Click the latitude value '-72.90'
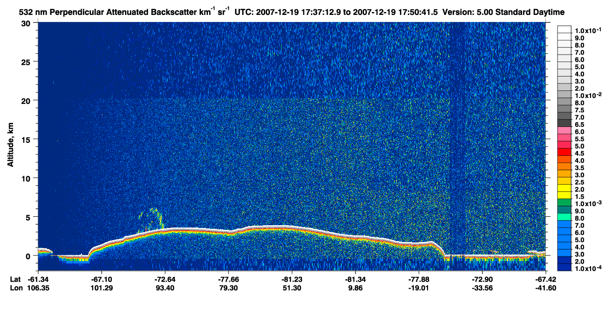This screenshot has height=311, width=606. click(482, 279)
